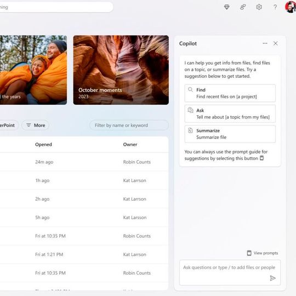
Task: Click the premium diamond icon
Action: tap(226, 7)
